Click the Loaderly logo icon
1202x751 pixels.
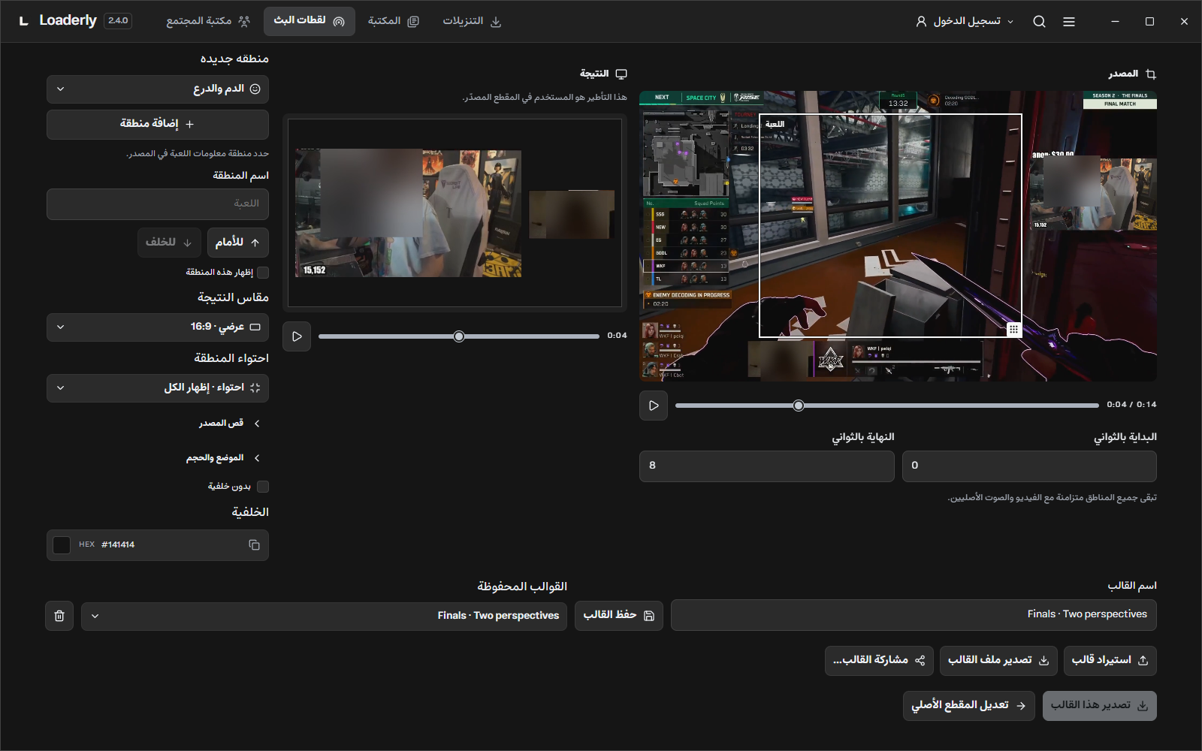(24, 21)
